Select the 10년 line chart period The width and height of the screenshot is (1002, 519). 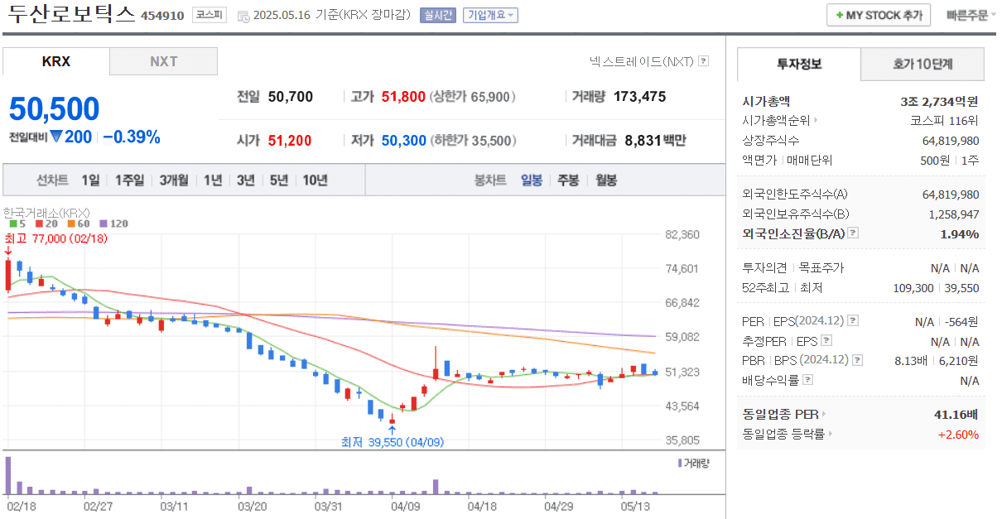coord(316,180)
